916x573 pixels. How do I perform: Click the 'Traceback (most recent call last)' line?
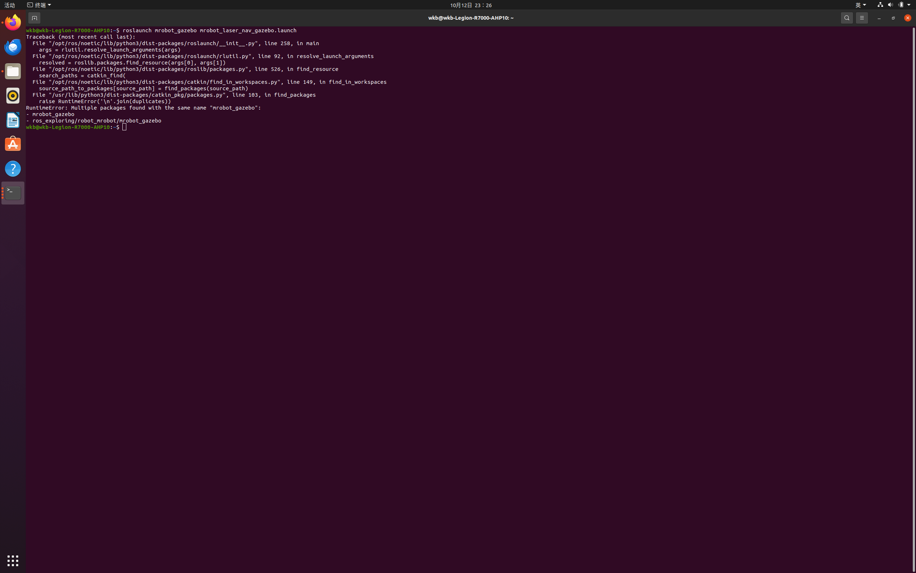(x=81, y=37)
